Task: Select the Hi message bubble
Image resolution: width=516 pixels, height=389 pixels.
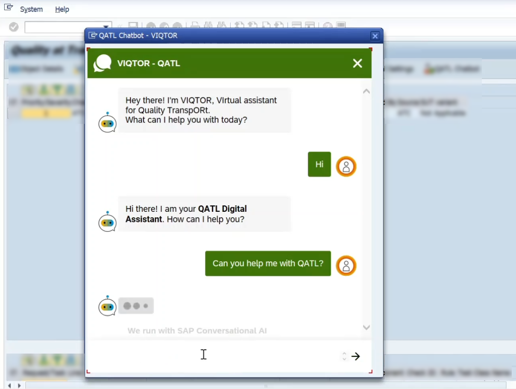Action: point(319,164)
